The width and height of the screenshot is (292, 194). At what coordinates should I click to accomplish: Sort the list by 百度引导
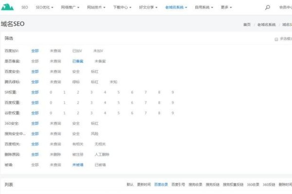point(178,184)
